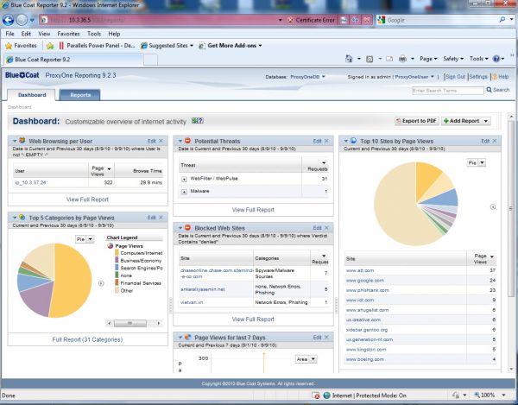
Task: Close the Top 10 Sites by Page Views panel
Action: 495,141
